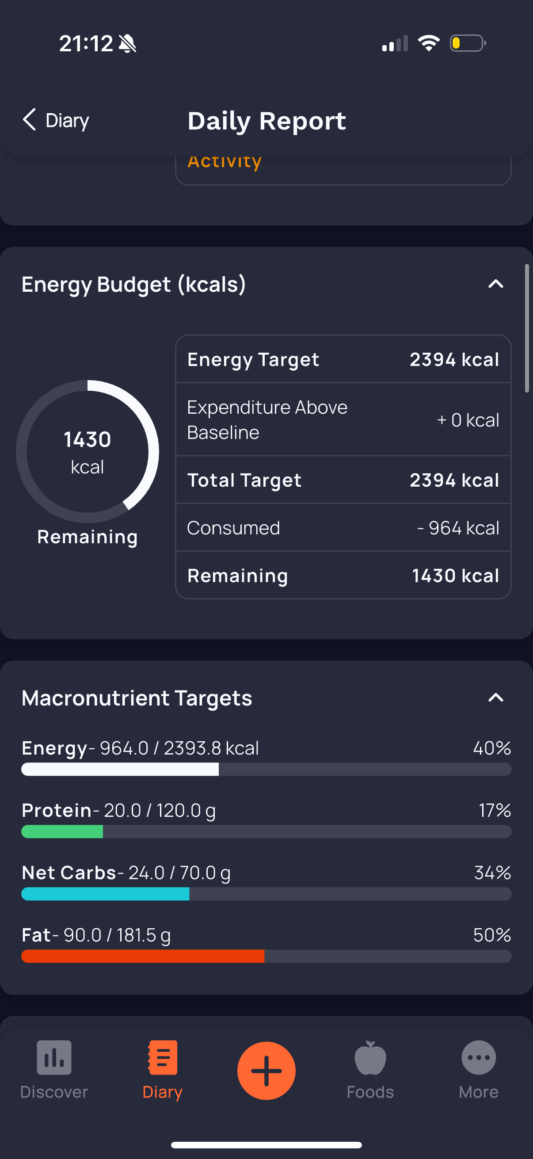This screenshot has height=1159, width=533.
Task: Tap the 1430 kcal remaining ring
Action: [x=87, y=452]
